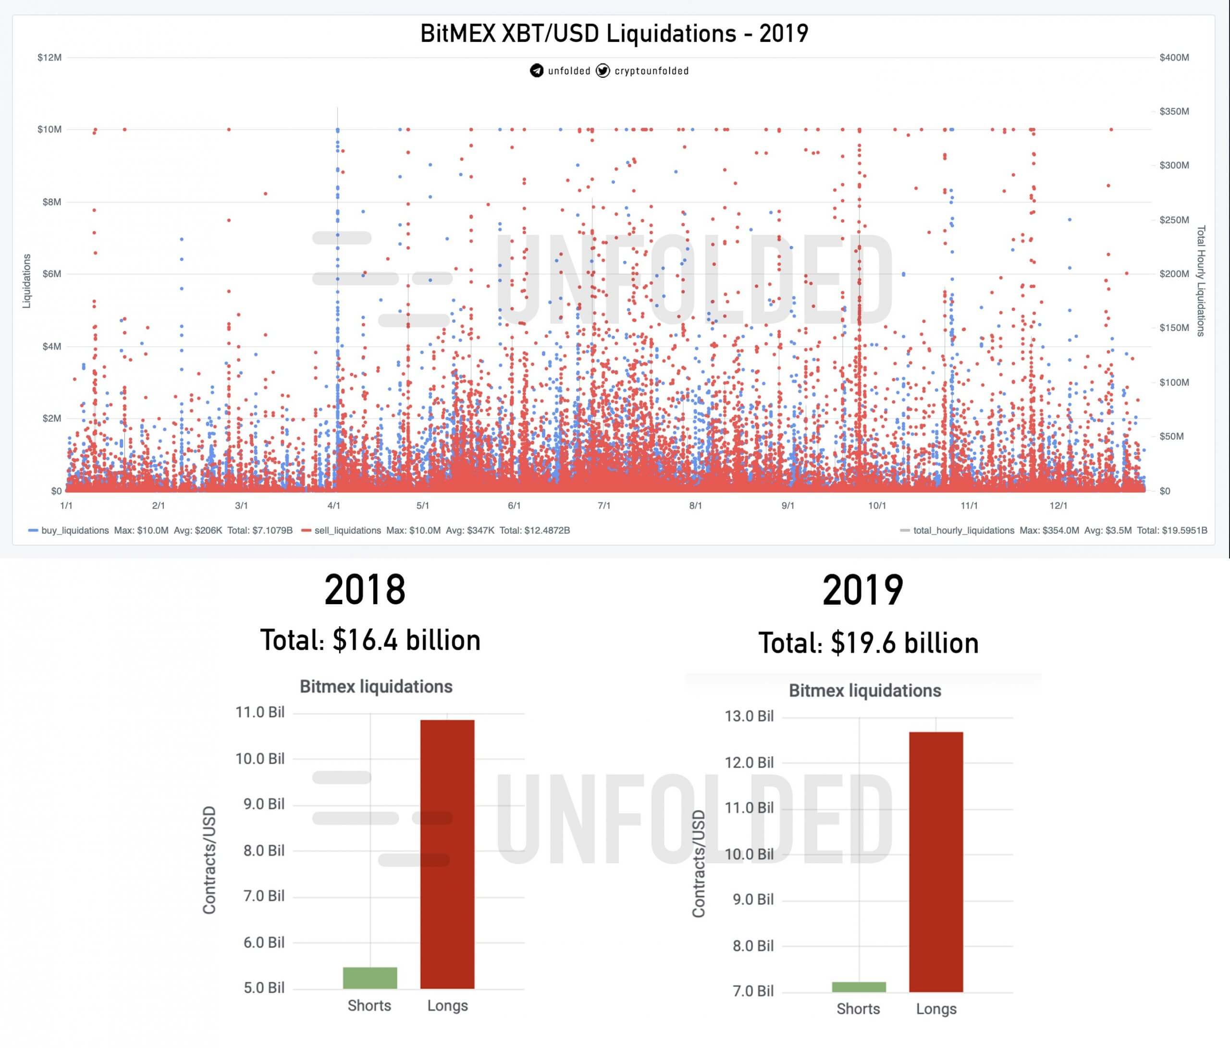Screen dimensions: 1230x1048
Task: Click the Twitter bird icon beside cryptounfolded
Action: tap(603, 71)
